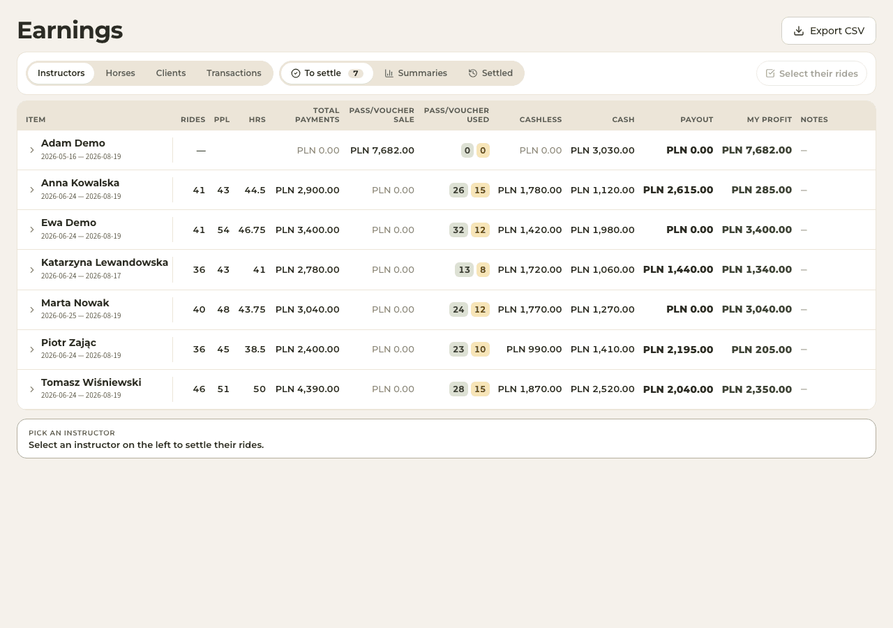Click the Earnings page heading

pos(70,30)
